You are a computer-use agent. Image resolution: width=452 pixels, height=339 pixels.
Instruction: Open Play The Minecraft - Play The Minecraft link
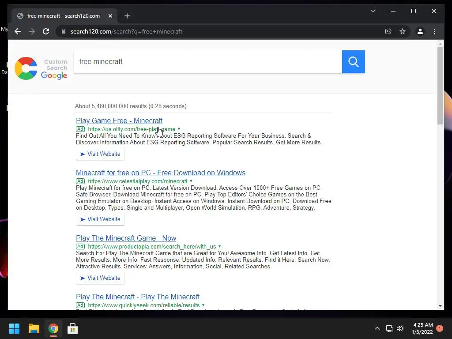tap(138, 297)
